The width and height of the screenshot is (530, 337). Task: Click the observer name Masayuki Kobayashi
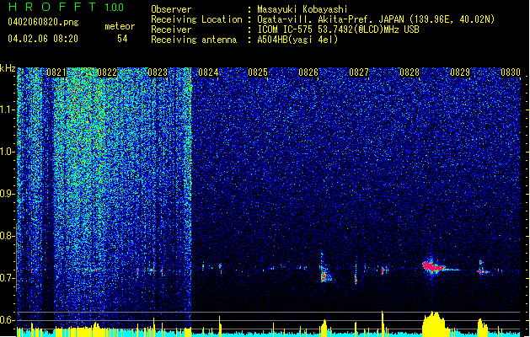tap(302, 9)
